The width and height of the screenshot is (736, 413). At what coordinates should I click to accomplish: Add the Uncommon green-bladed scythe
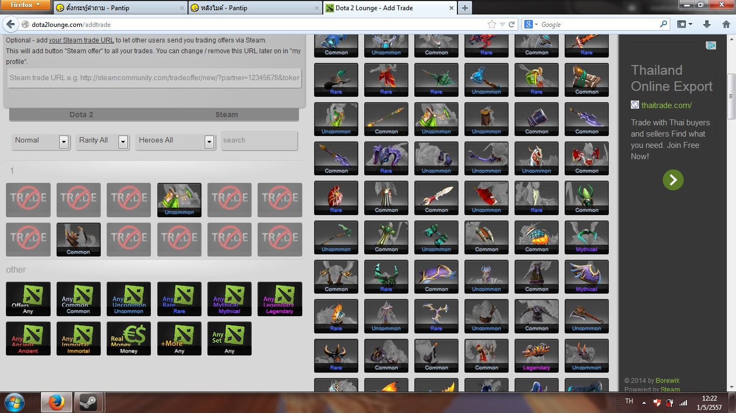[x=336, y=237]
